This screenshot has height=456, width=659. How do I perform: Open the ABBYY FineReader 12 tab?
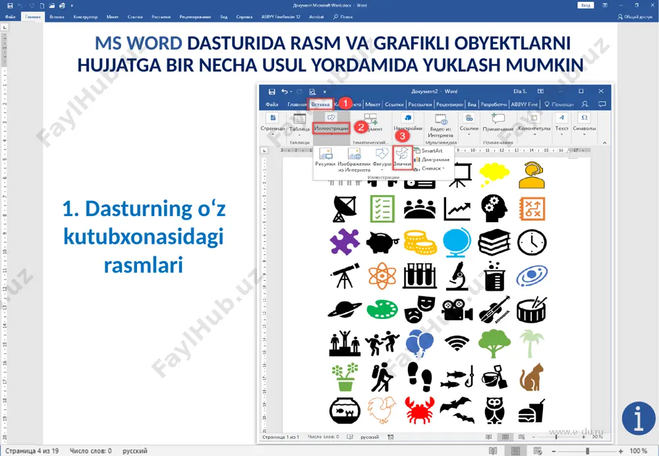[x=281, y=17]
